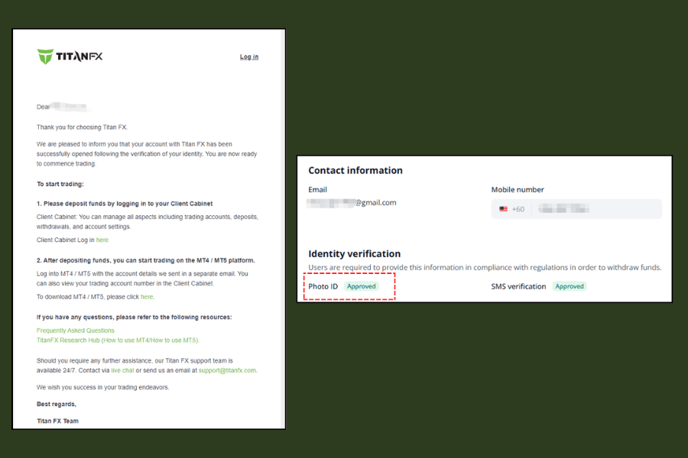The height and width of the screenshot is (458, 688).
Task: Open the Log in link
Action: [x=249, y=57]
